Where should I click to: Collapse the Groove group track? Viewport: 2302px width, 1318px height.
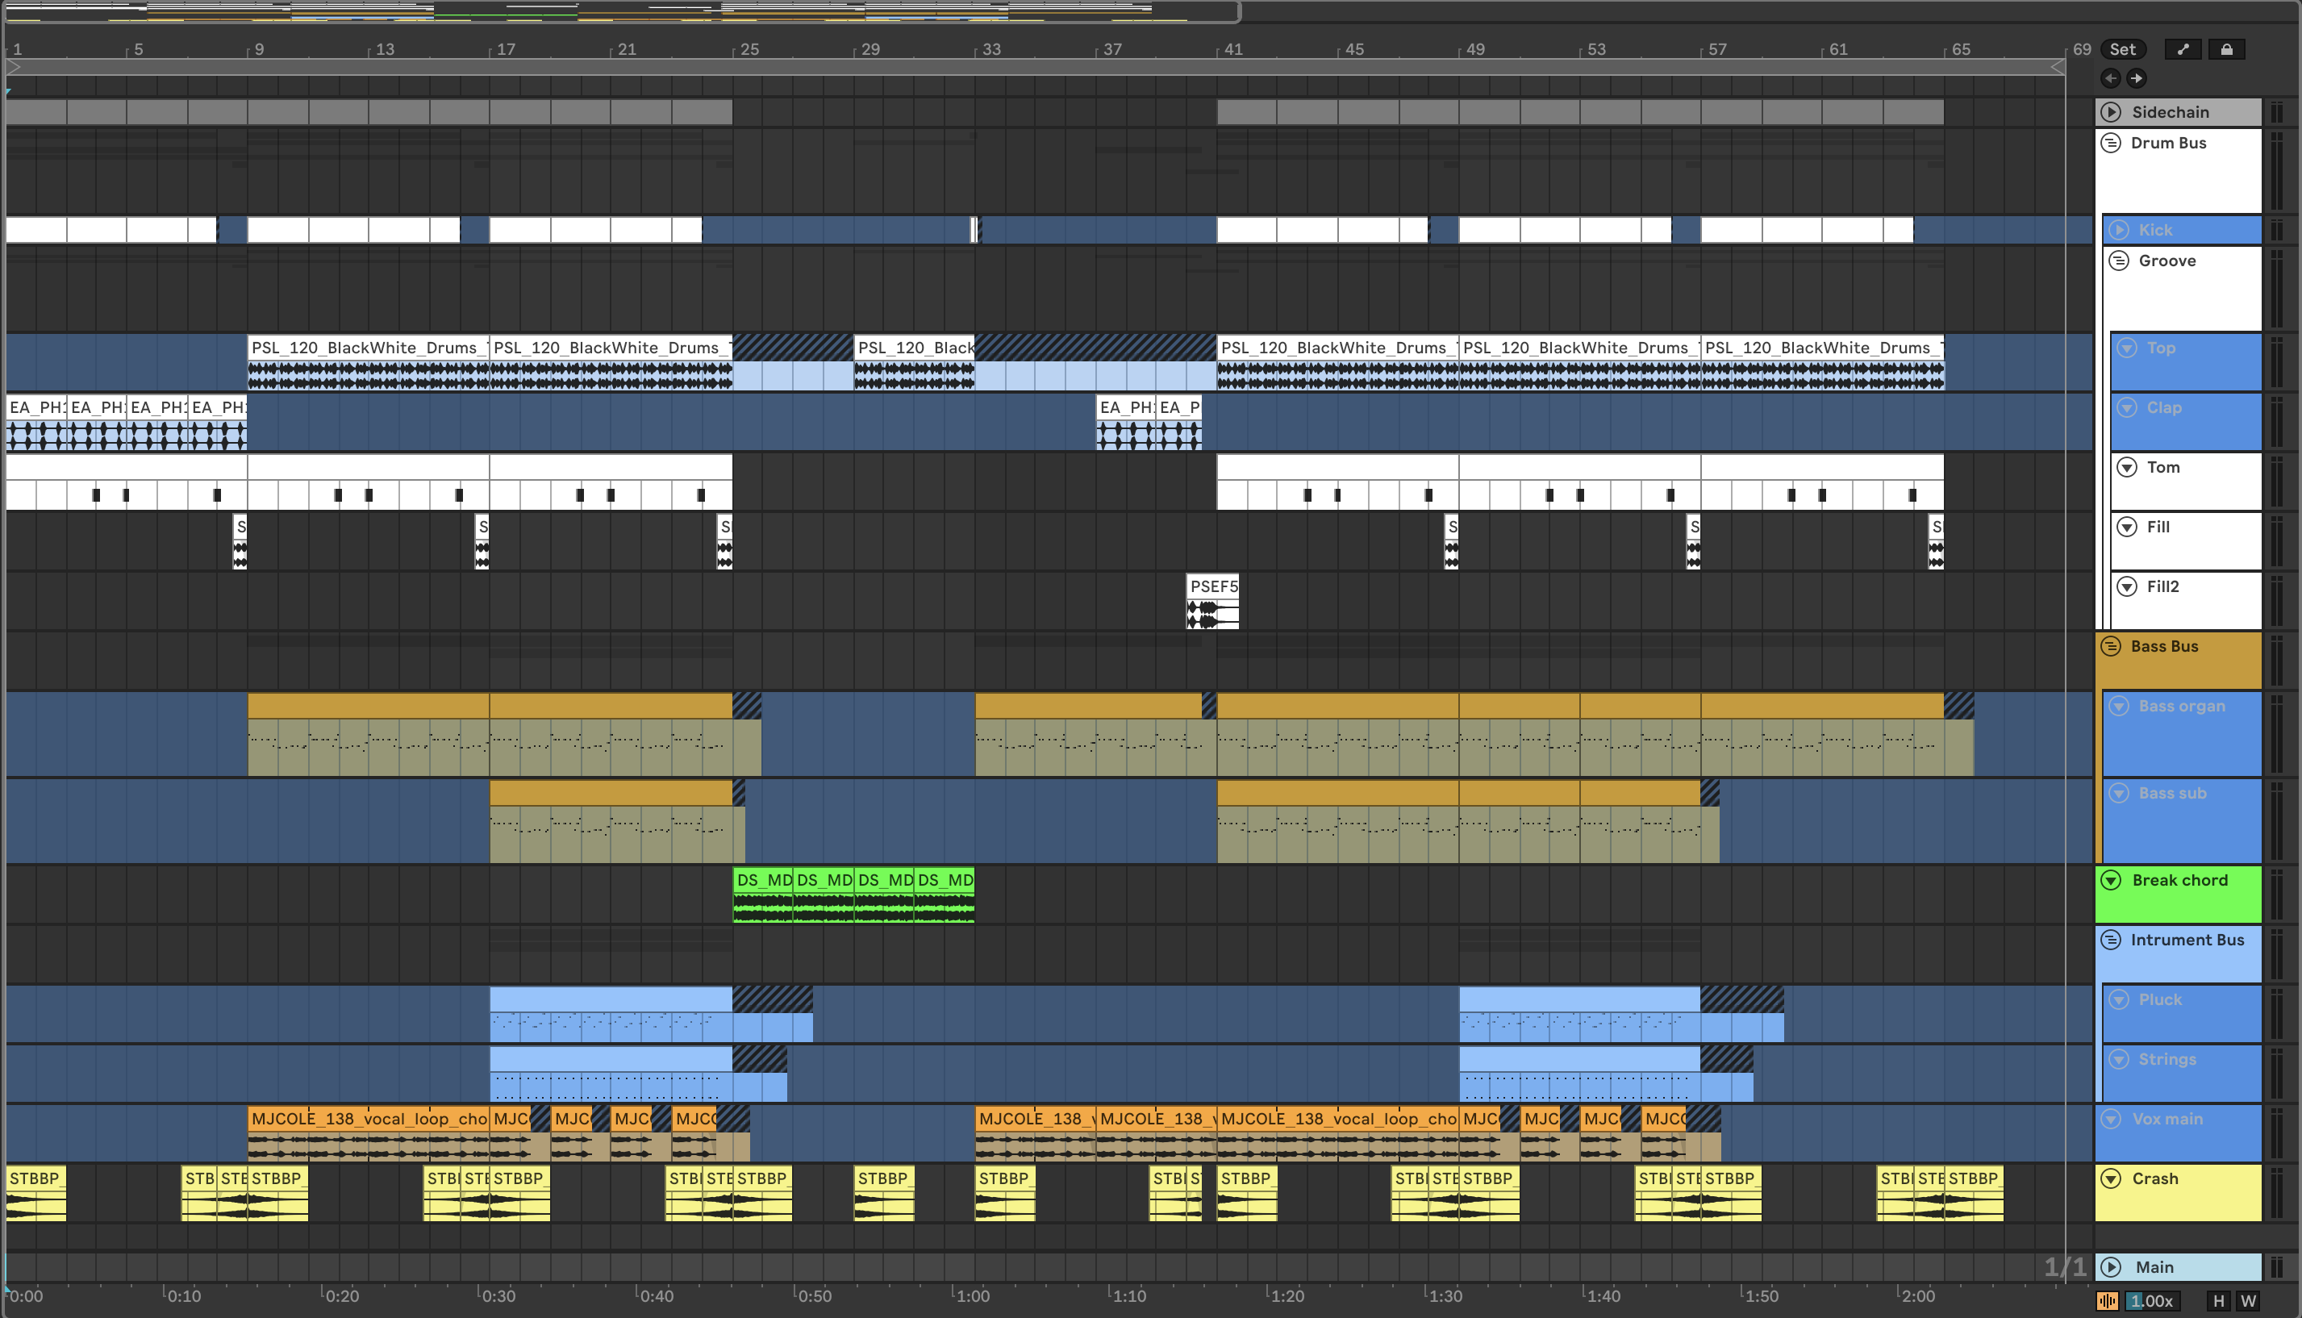2118,261
